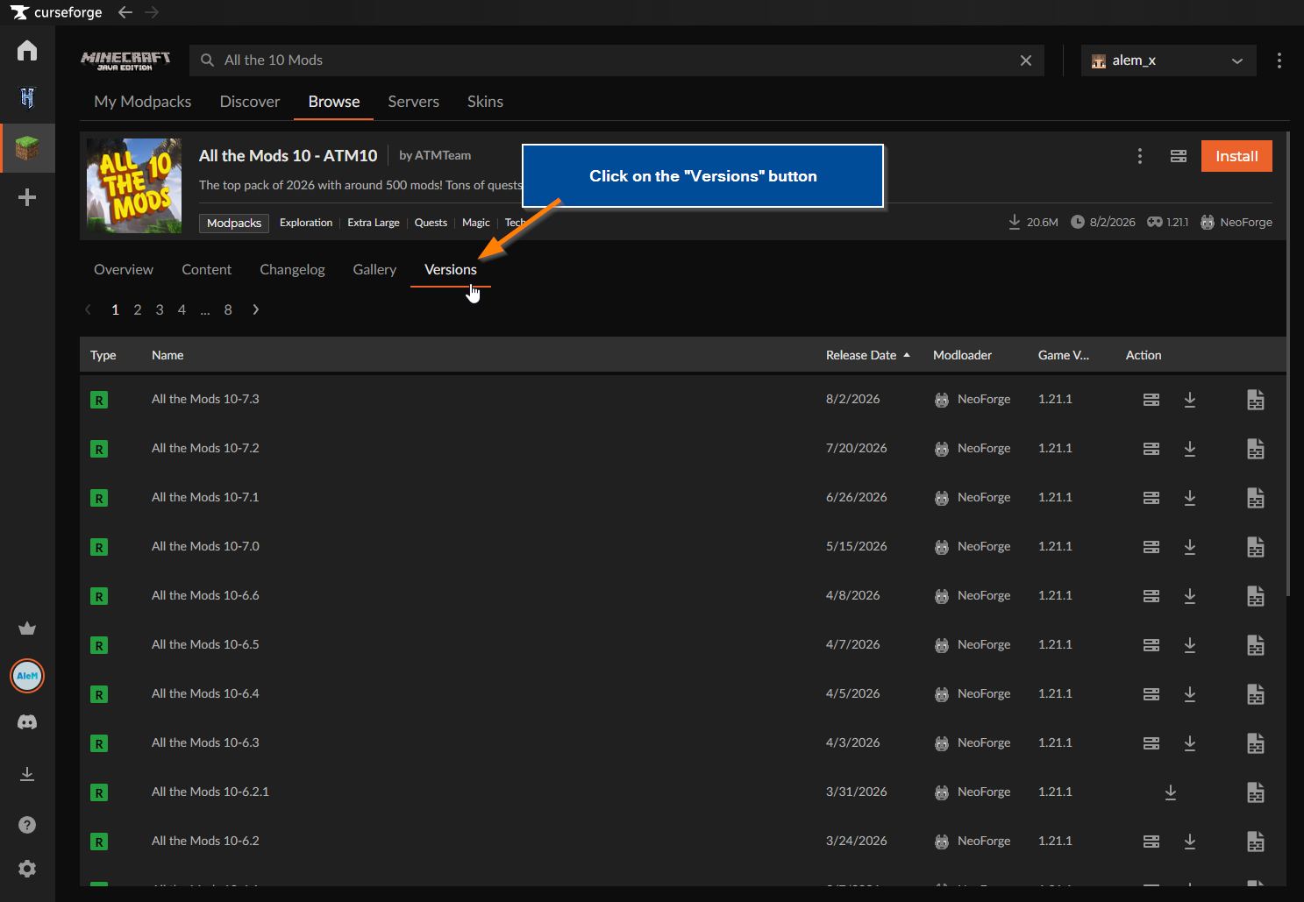Click the Modpacks category tag
Viewport: 1304px width, 902px height.
234,223
